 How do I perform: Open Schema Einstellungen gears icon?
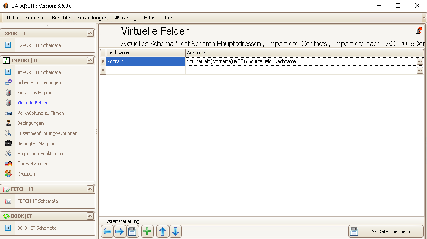click(8, 82)
